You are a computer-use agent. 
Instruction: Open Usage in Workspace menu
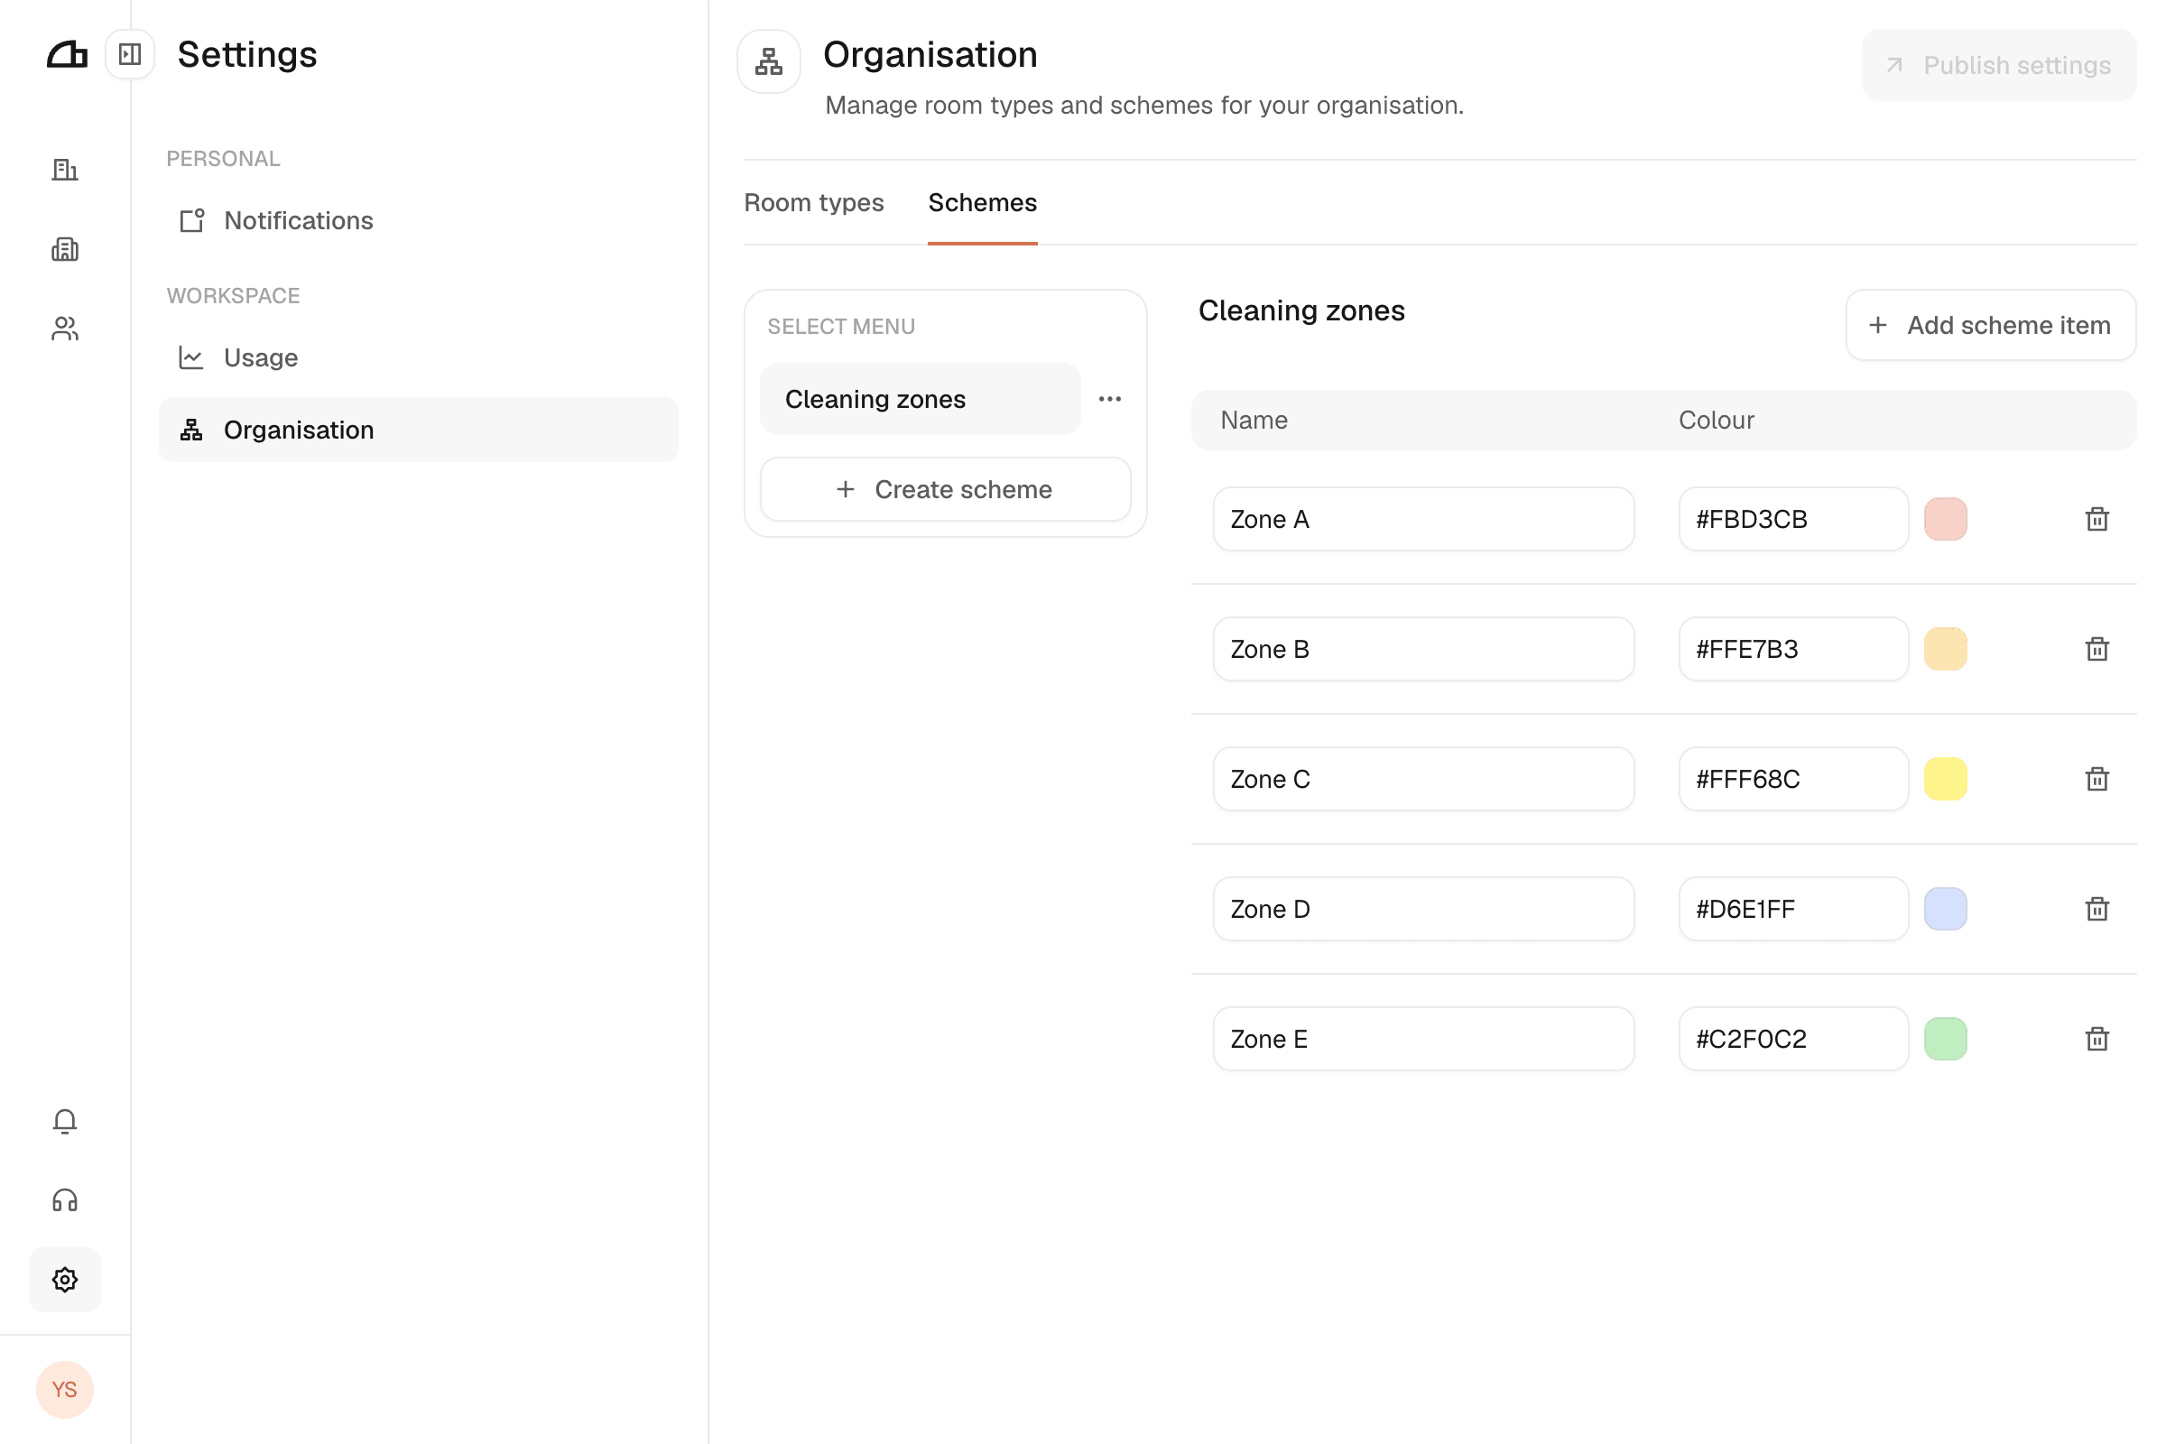coord(418,357)
